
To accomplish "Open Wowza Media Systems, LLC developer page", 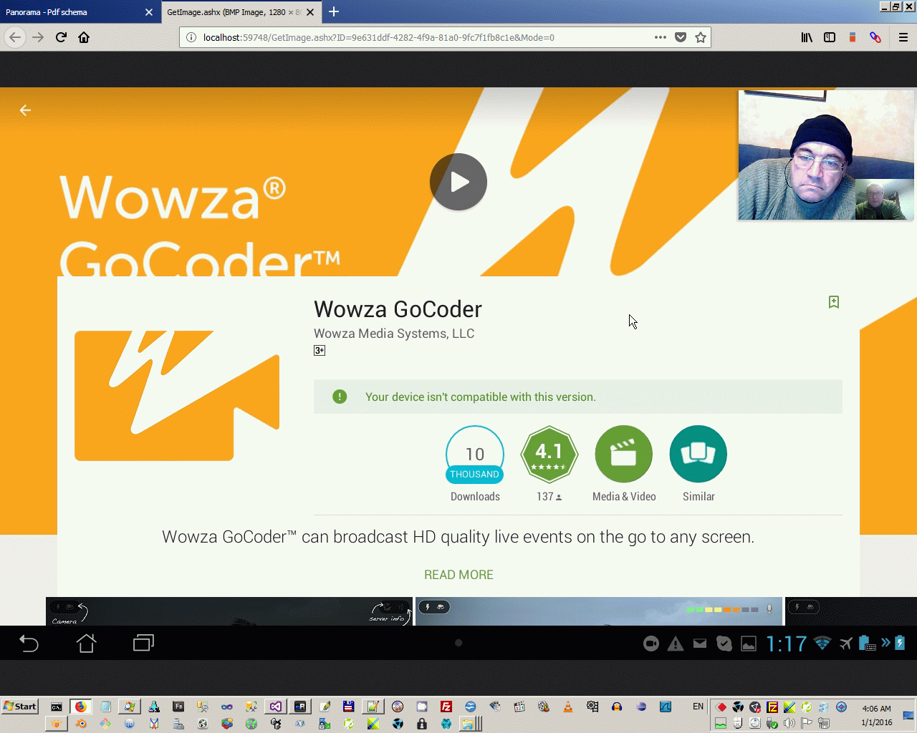I will click(394, 334).
